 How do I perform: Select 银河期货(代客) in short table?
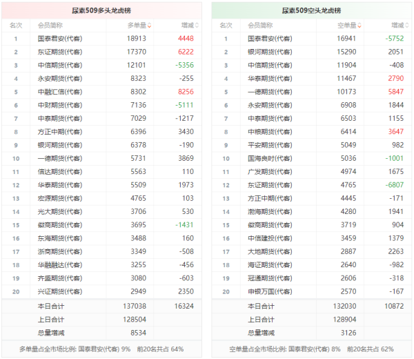coord(270,52)
